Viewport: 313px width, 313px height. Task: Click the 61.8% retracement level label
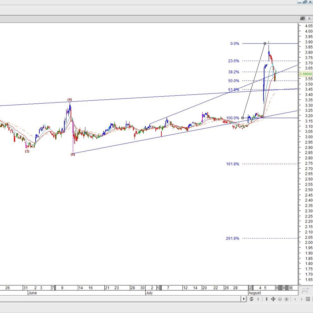(x=234, y=90)
